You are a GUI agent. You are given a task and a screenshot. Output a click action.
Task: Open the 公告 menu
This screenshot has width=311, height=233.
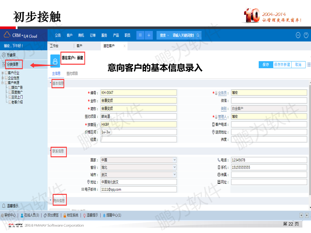point(58,35)
